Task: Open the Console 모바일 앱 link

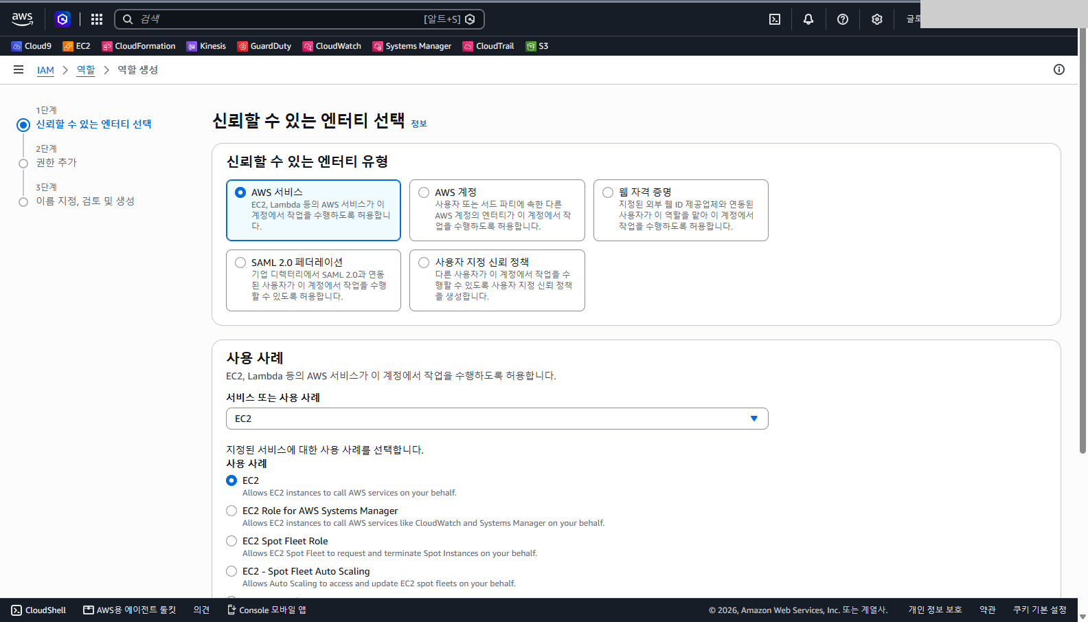Action: coord(267,610)
